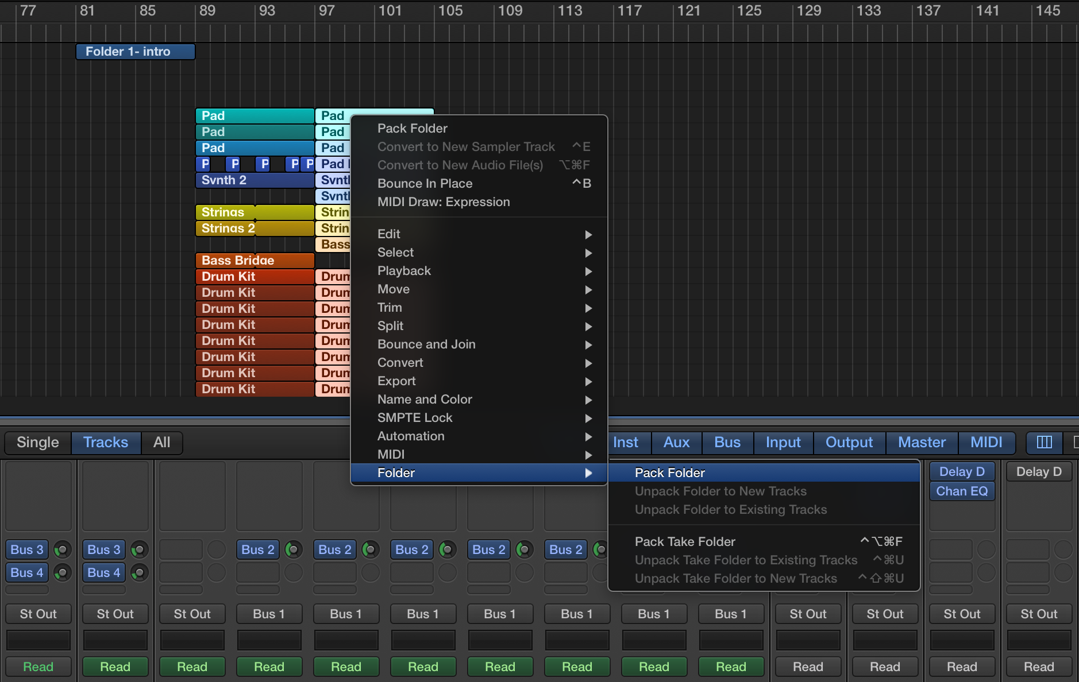Choose "Bounce In Place" in the context menu
The image size is (1079, 682).
425,183
